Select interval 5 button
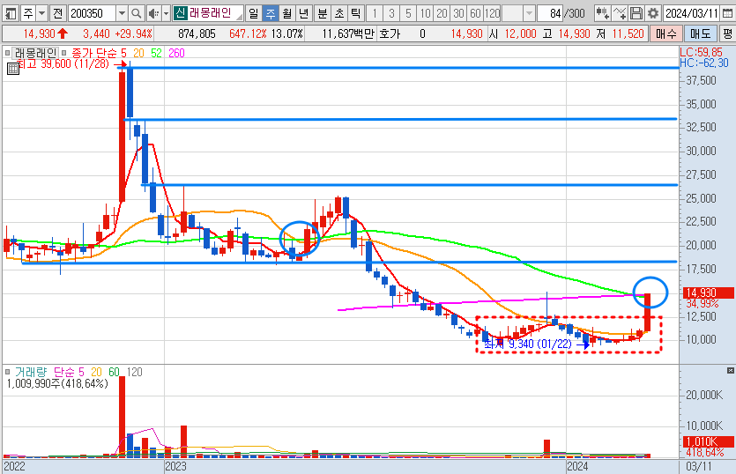The height and width of the screenshot is (474, 736). pos(408,13)
